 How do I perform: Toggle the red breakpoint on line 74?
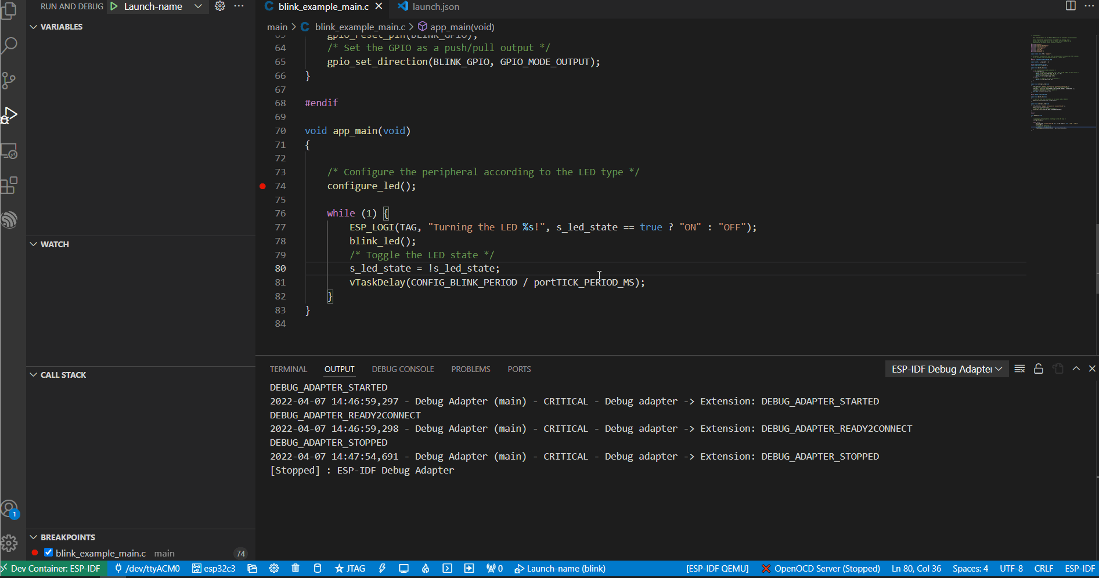[262, 186]
